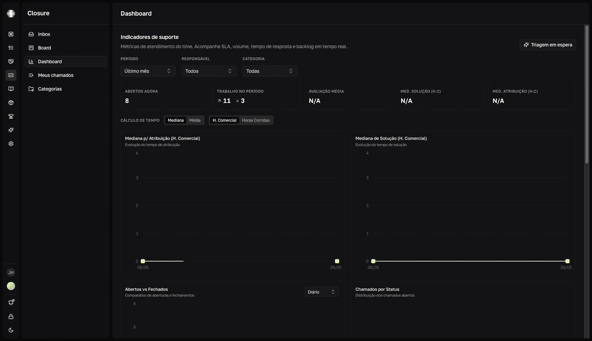Click the JH user avatar
Viewport: 592px width, 341px height.
click(x=11, y=273)
